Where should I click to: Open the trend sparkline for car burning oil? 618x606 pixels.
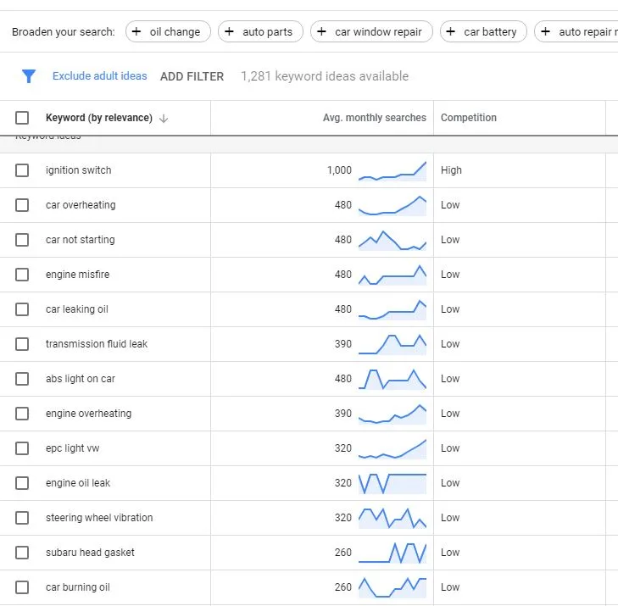click(393, 587)
